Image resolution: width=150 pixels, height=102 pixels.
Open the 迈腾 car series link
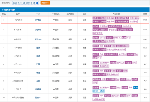(38, 64)
